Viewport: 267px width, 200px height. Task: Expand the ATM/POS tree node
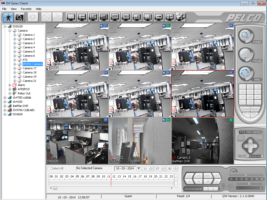click(10, 89)
